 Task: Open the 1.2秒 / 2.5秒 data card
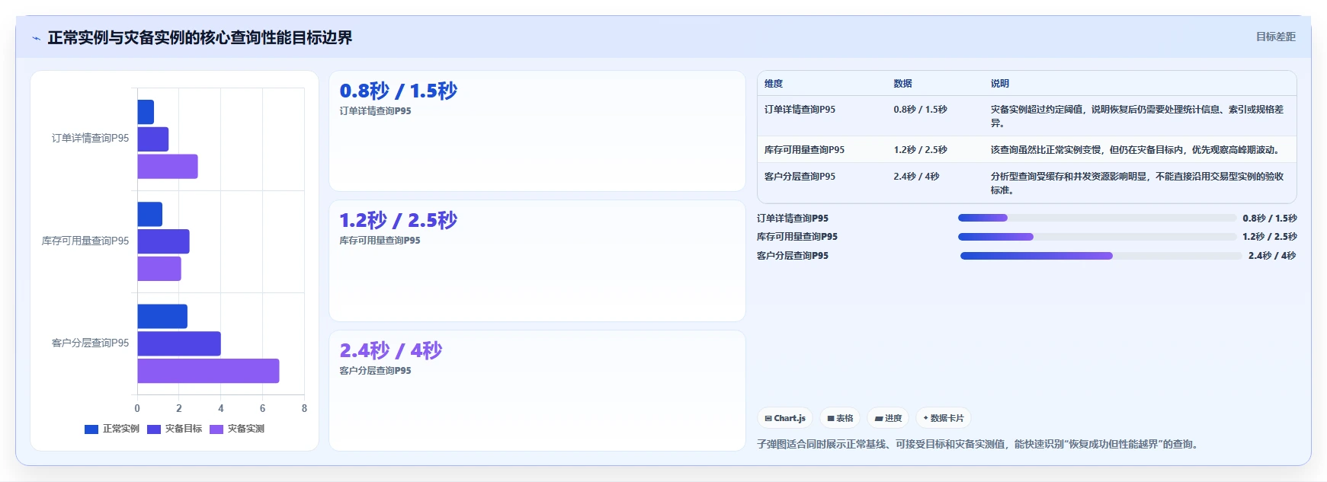pyautogui.click(x=537, y=260)
